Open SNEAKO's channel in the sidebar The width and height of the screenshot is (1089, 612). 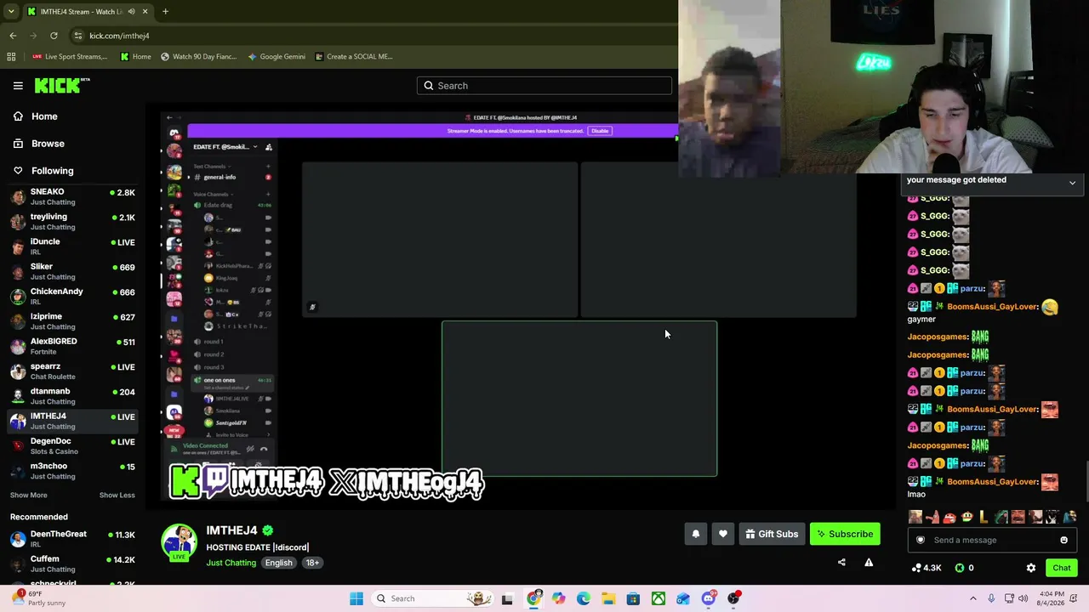72,196
